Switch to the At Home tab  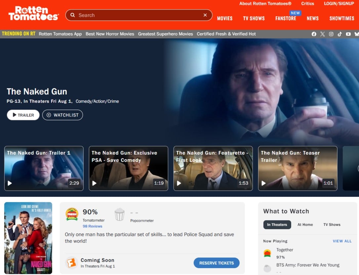coord(305,224)
